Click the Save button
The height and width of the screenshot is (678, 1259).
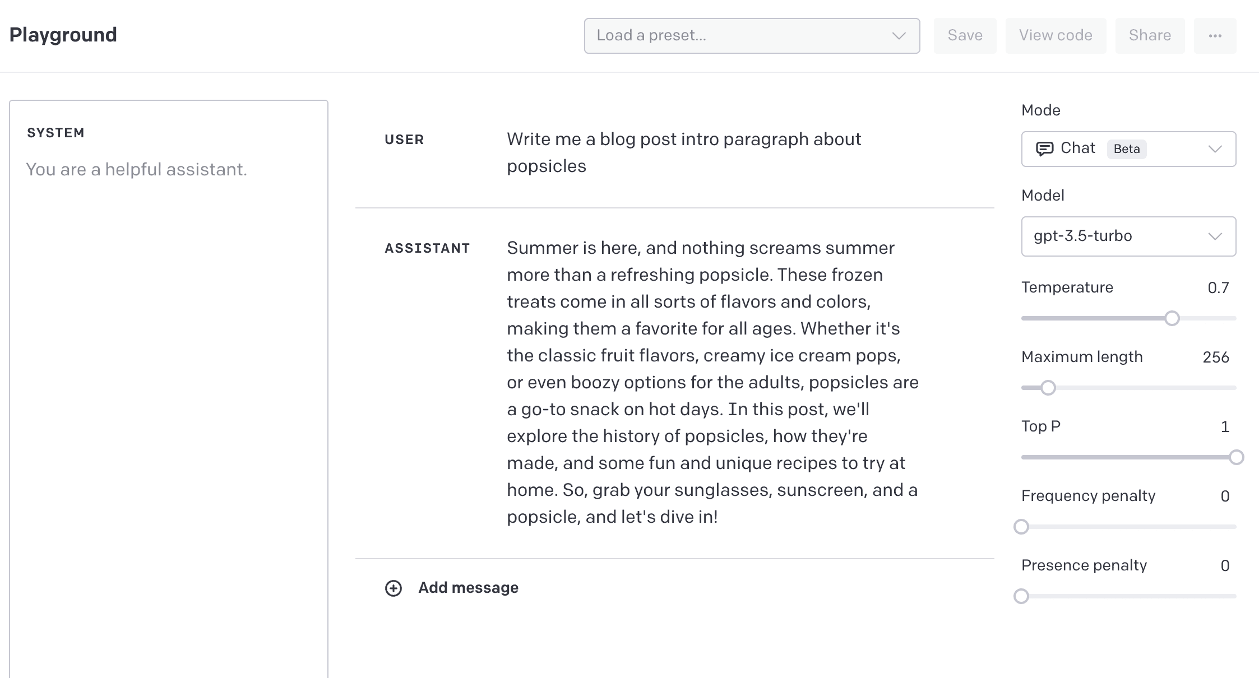point(965,35)
